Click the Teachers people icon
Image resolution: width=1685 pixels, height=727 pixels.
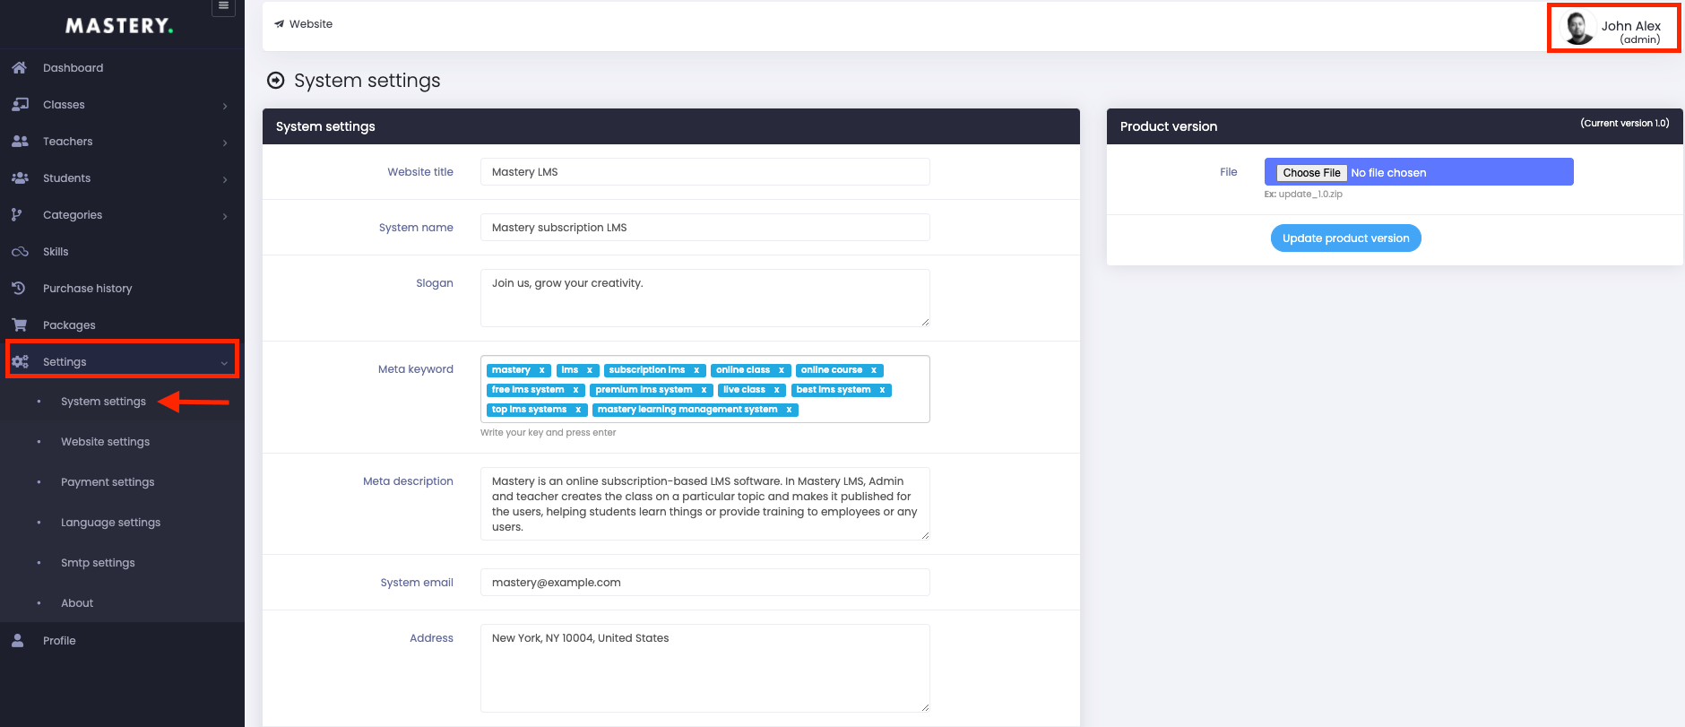(20, 141)
